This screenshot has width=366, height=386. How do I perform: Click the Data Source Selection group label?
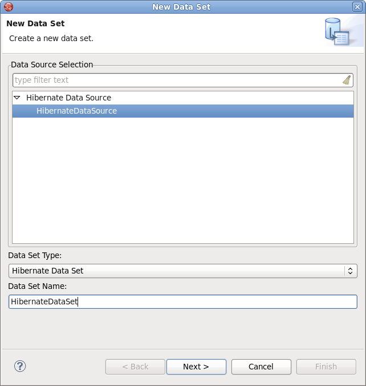click(x=52, y=65)
